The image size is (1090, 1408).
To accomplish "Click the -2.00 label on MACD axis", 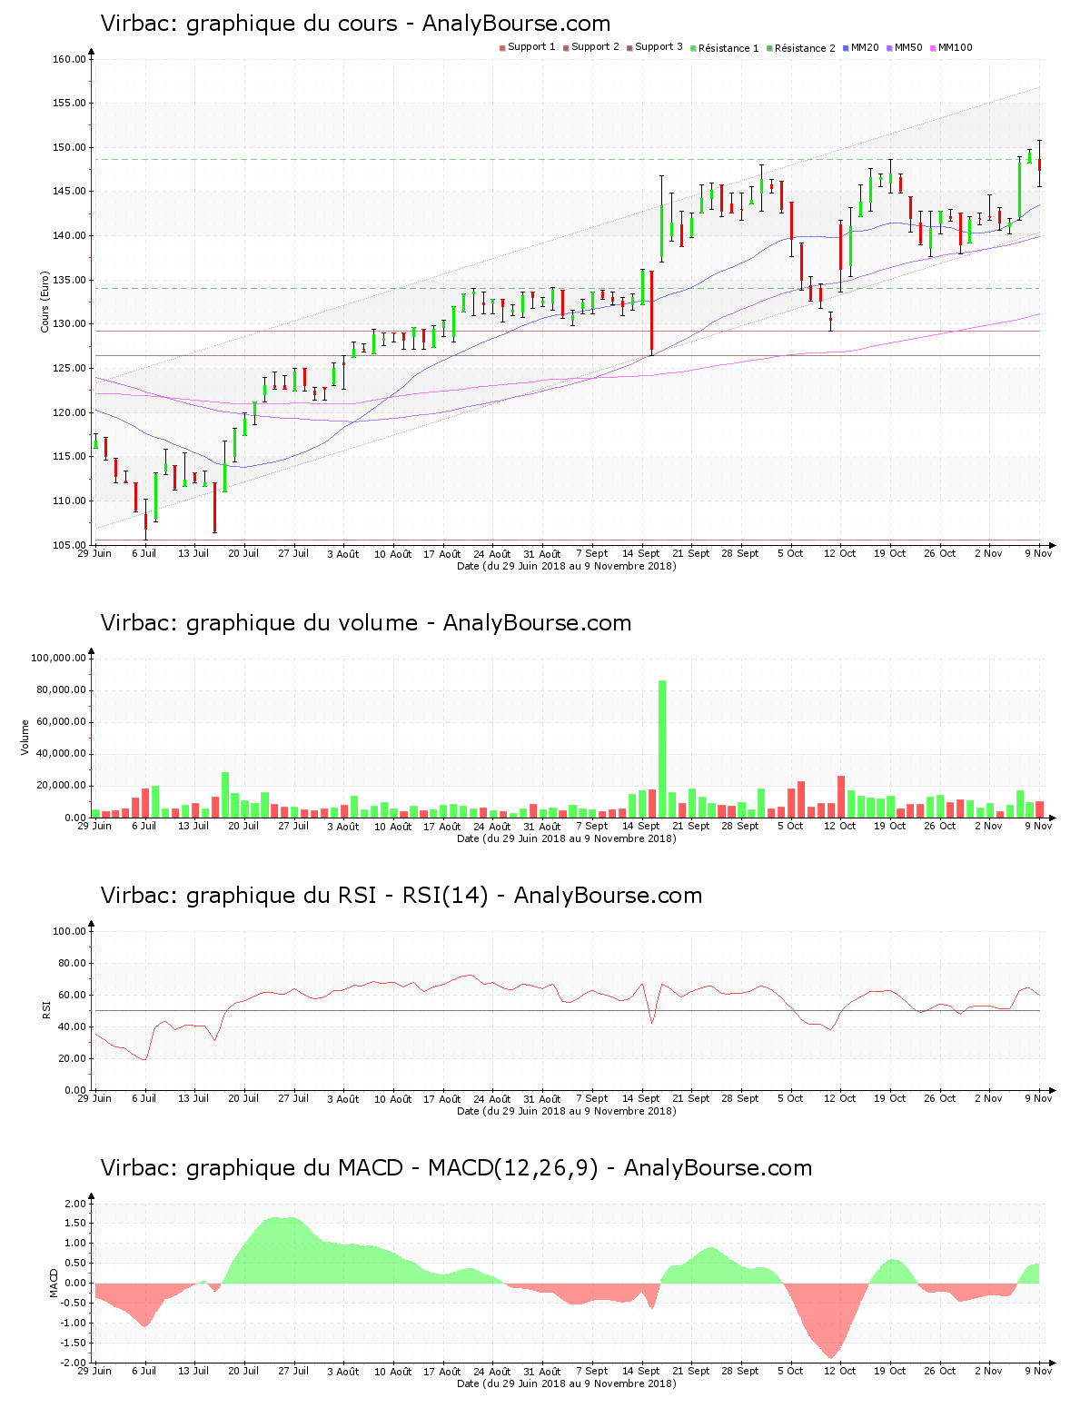I will 73,1363.
